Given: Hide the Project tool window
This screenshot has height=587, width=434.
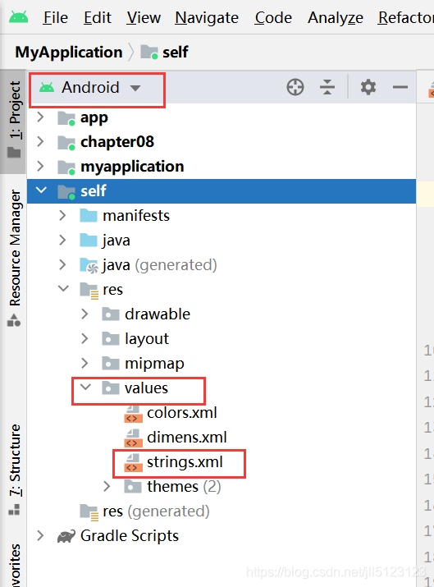Looking at the screenshot, I should pyautogui.click(x=400, y=88).
